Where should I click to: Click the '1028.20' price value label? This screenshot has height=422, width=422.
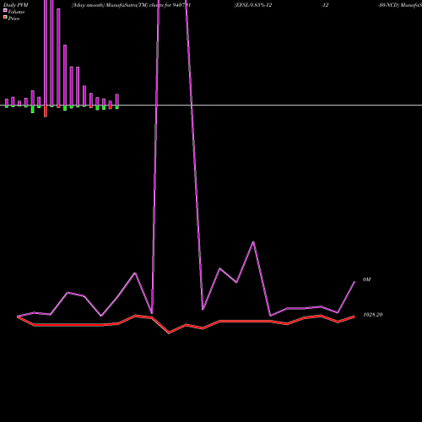[x=373, y=315]
